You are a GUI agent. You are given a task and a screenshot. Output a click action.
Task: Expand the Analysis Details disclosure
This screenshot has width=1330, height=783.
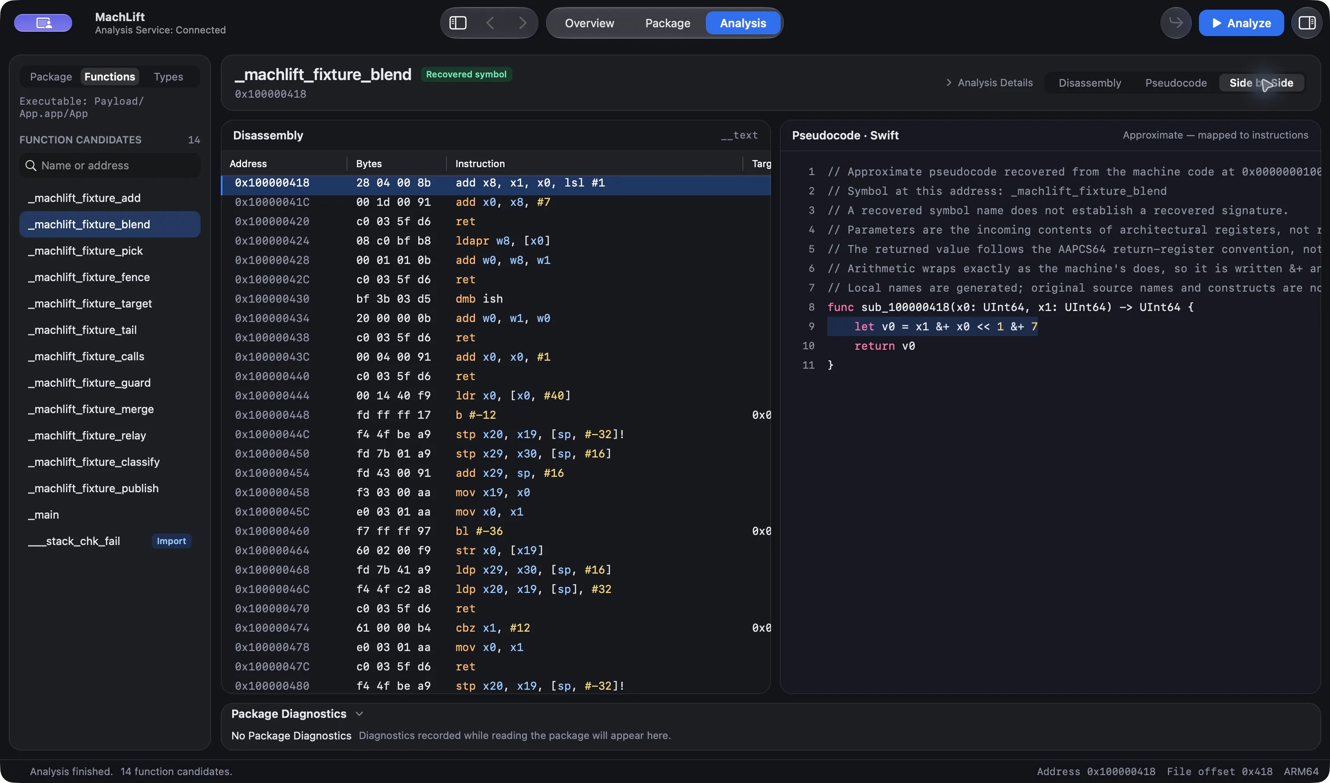point(990,83)
